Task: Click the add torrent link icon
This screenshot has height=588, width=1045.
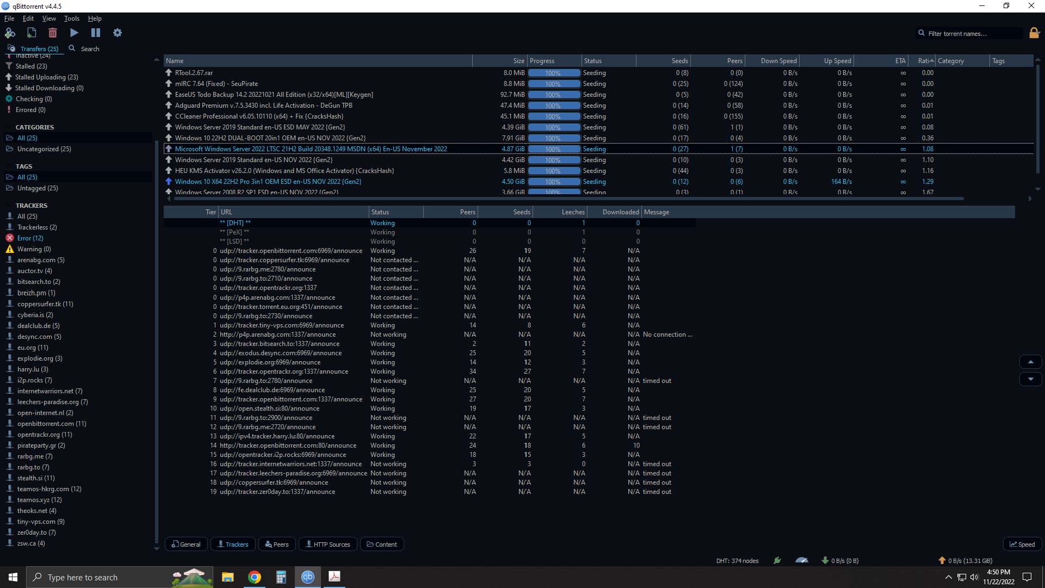Action: click(10, 33)
